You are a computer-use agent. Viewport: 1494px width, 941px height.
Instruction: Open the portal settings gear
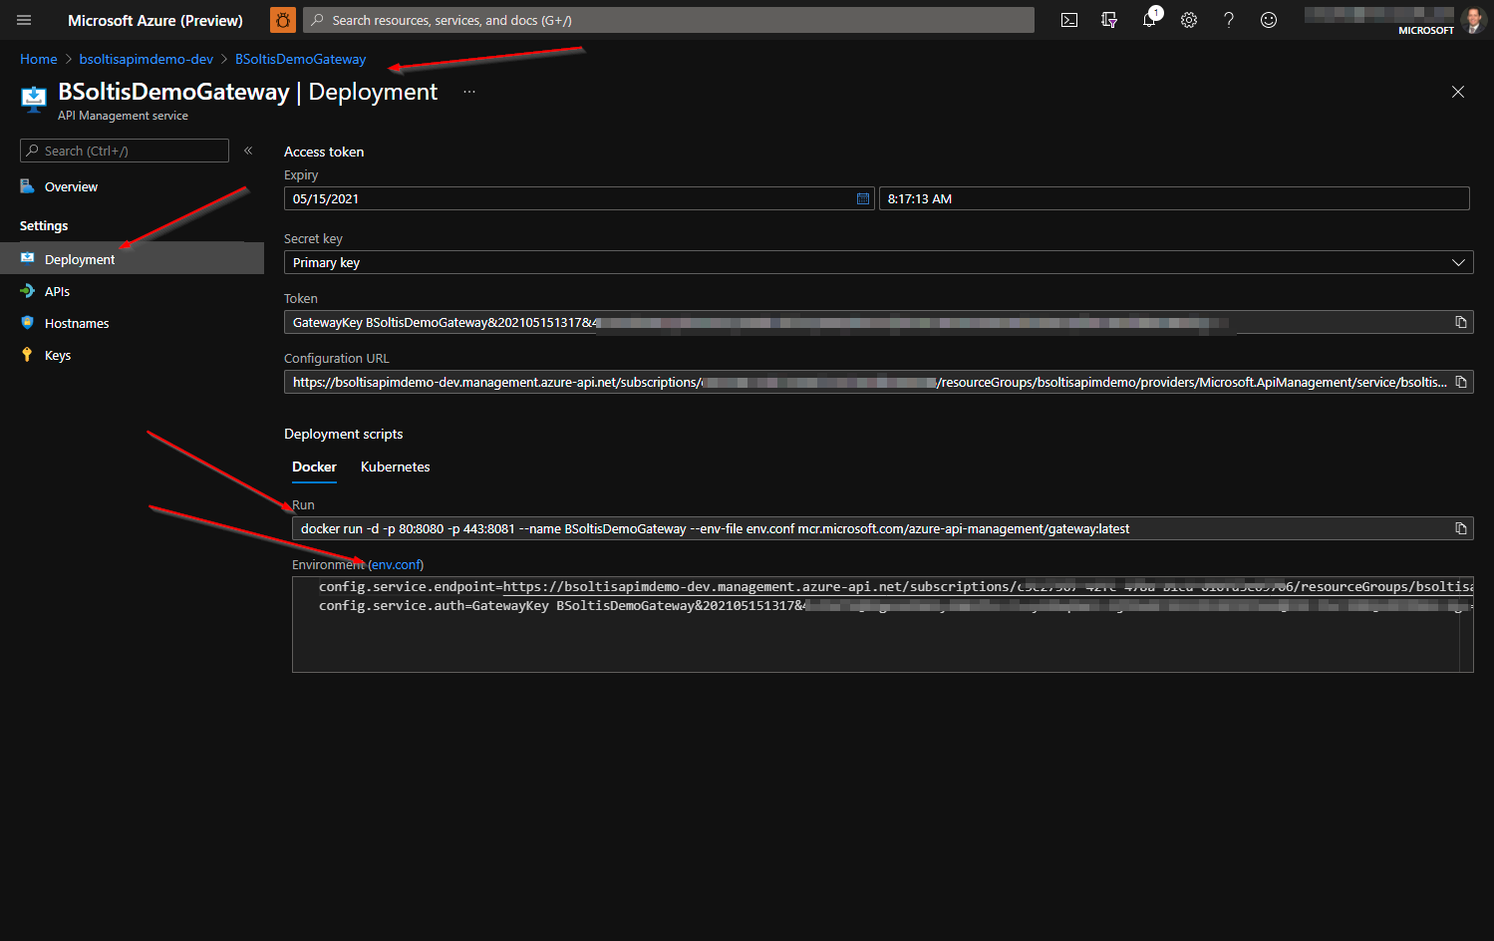click(1188, 19)
